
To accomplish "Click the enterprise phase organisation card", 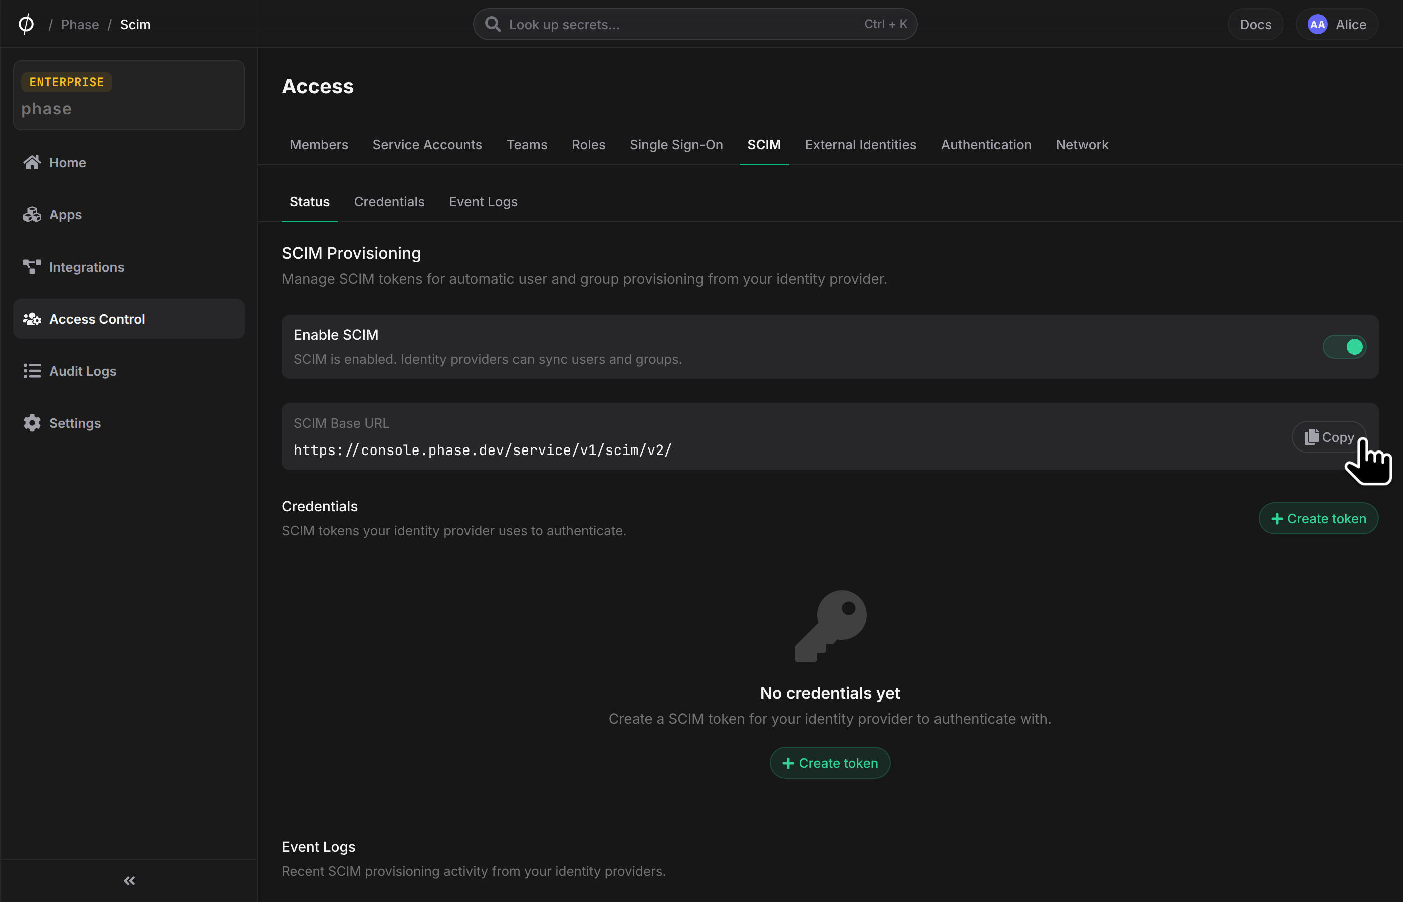I will 128,95.
